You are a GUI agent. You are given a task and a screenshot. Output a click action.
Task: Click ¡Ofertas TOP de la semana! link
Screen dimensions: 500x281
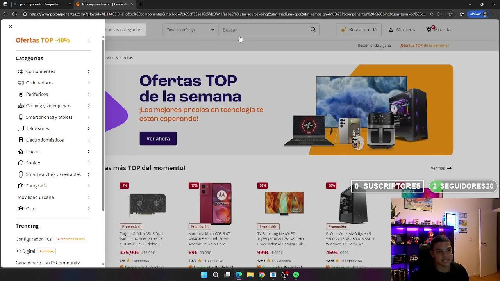click(x=424, y=46)
